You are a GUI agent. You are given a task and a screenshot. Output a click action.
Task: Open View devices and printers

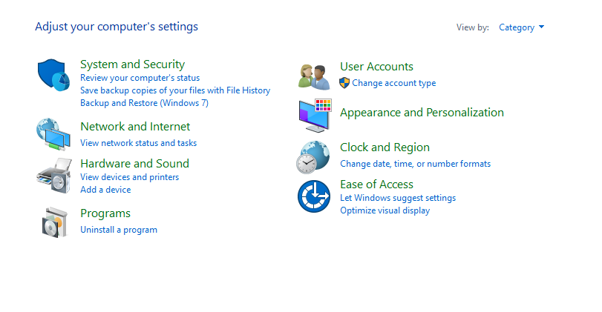coord(129,177)
